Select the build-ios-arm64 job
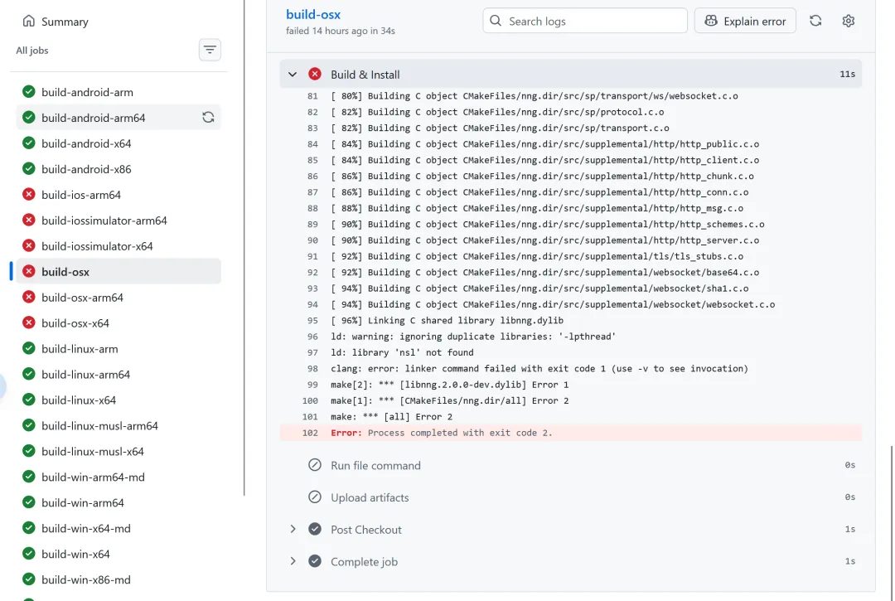 coord(81,195)
